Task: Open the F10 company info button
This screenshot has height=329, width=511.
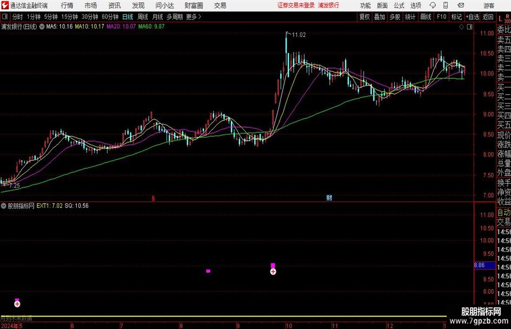Action: tap(441, 17)
